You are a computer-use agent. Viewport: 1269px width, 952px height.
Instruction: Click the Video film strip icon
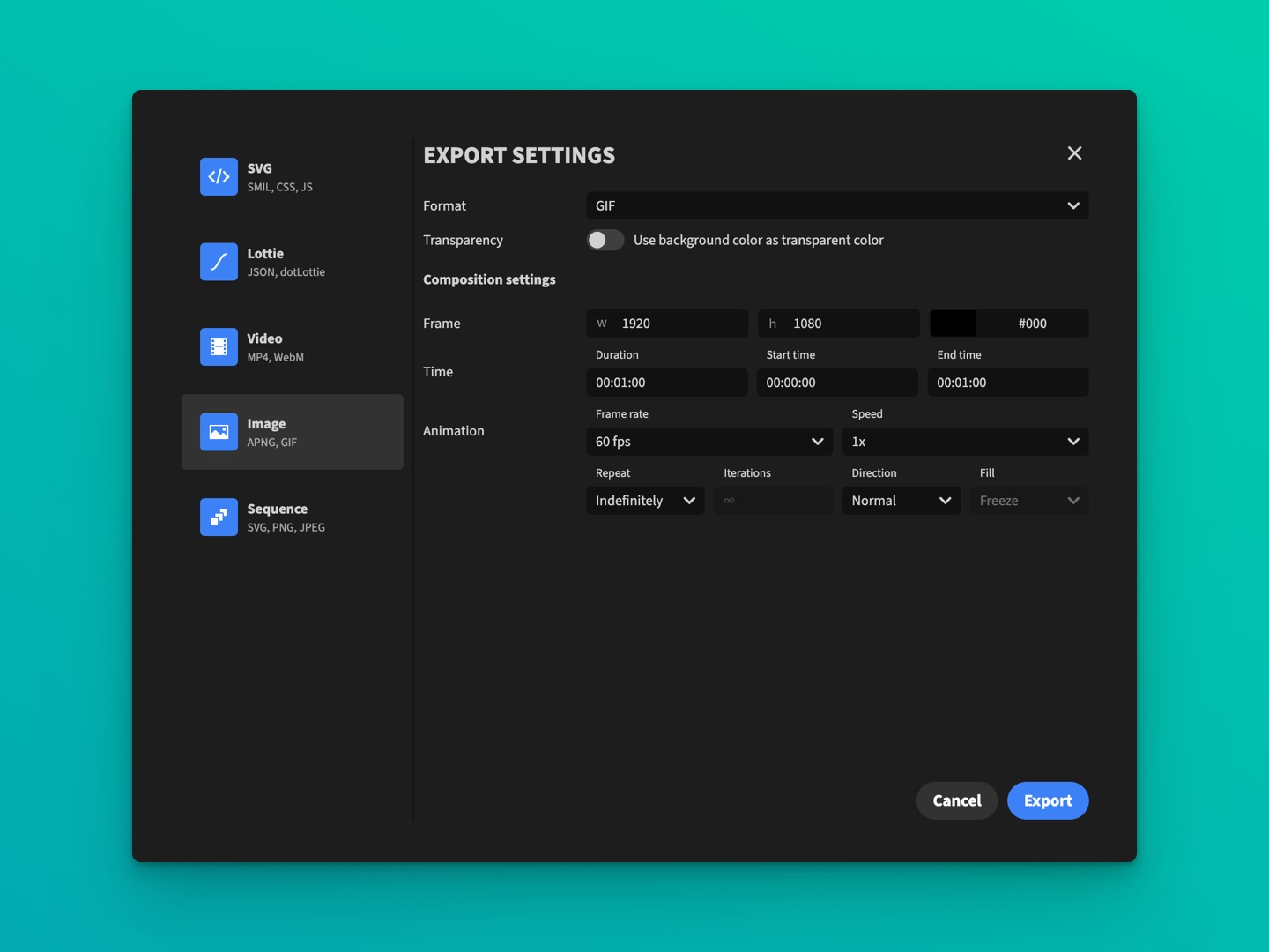(x=219, y=346)
